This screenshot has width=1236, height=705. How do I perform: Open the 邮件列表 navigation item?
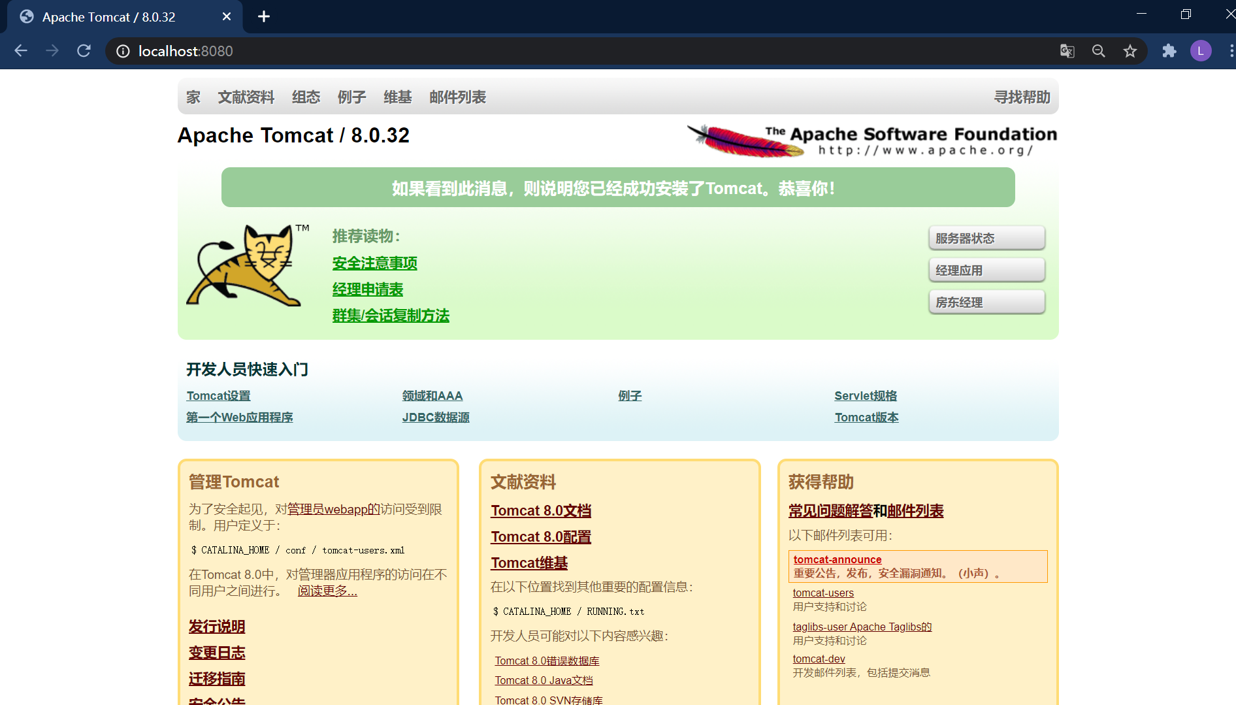pos(457,97)
